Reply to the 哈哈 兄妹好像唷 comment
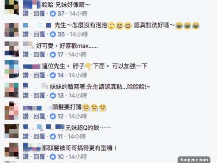This screenshot has height=163, width=217. [39, 13]
